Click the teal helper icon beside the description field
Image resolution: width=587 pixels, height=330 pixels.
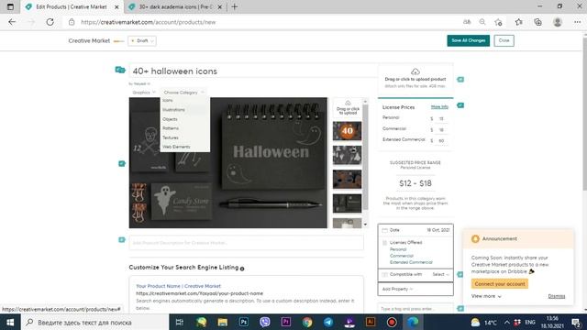(122, 240)
